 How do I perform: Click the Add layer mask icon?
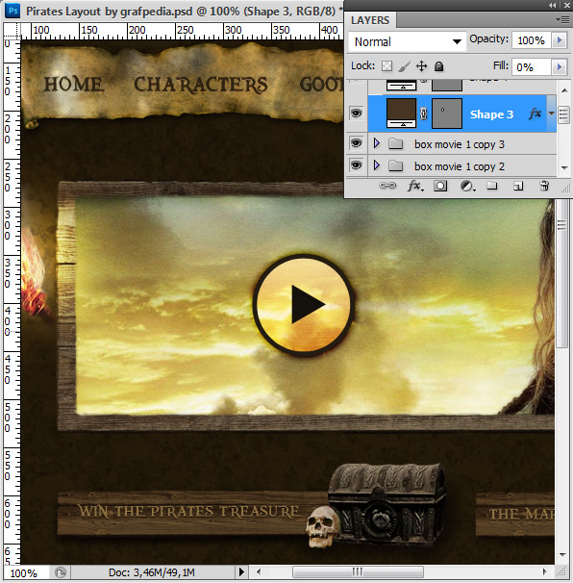(440, 186)
